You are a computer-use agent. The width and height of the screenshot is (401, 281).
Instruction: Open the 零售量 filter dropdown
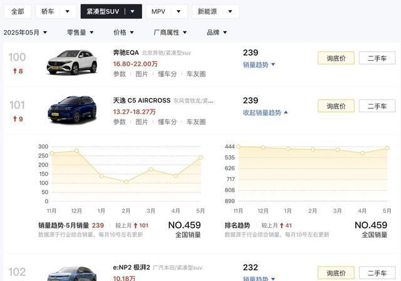(x=80, y=33)
